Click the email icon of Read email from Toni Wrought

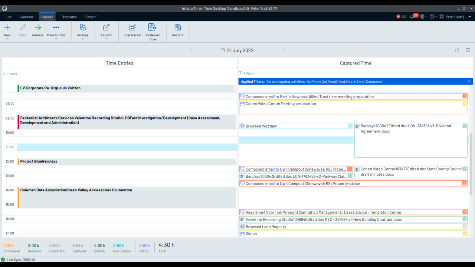[242, 212]
